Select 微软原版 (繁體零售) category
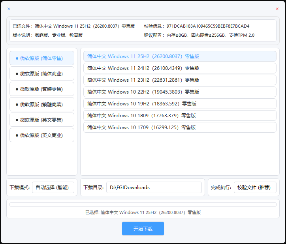The height and width of the screenshot is (244, 286). tap(42, 89)
